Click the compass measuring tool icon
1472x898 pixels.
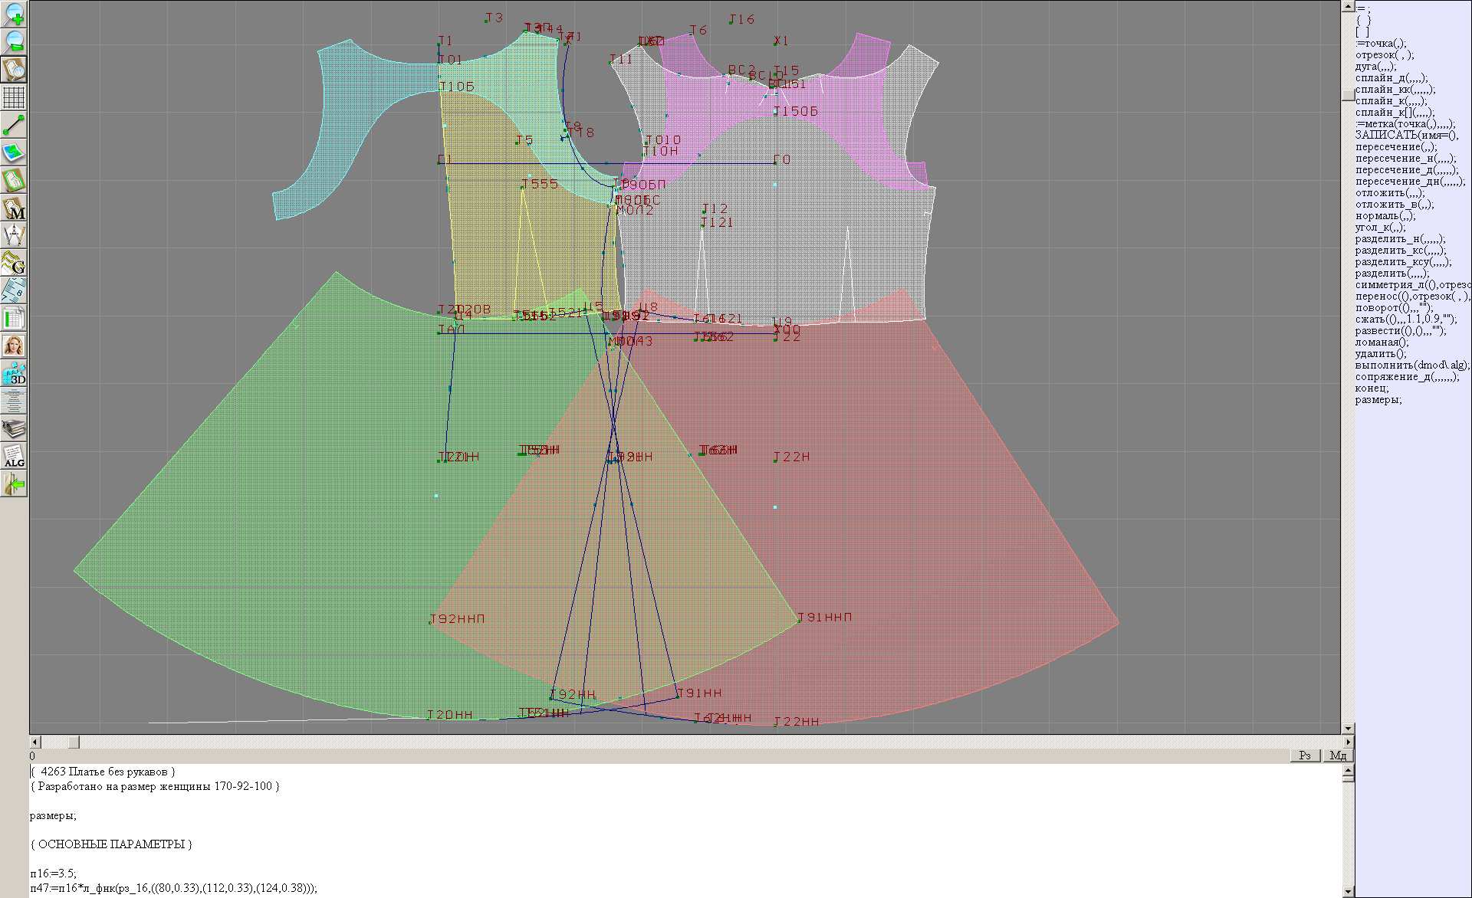[x=14, y=235]
